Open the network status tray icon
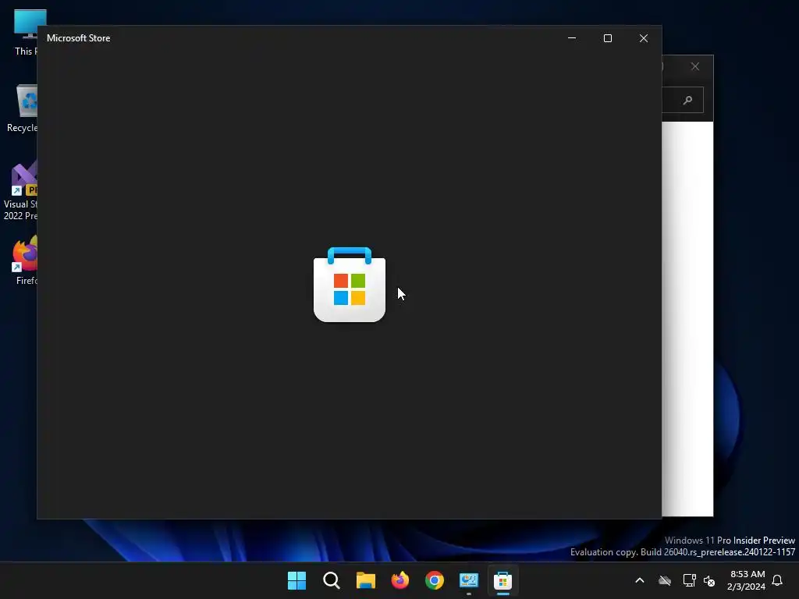The image size is (799, 599). (x=689, y=580)
